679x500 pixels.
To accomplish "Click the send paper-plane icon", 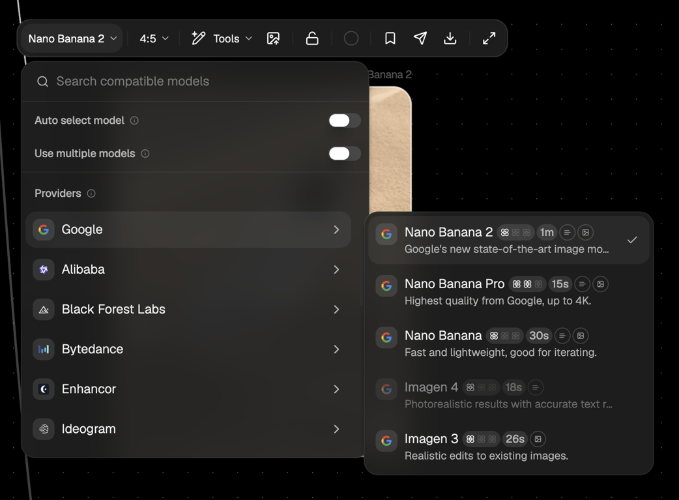I will 420,38.
